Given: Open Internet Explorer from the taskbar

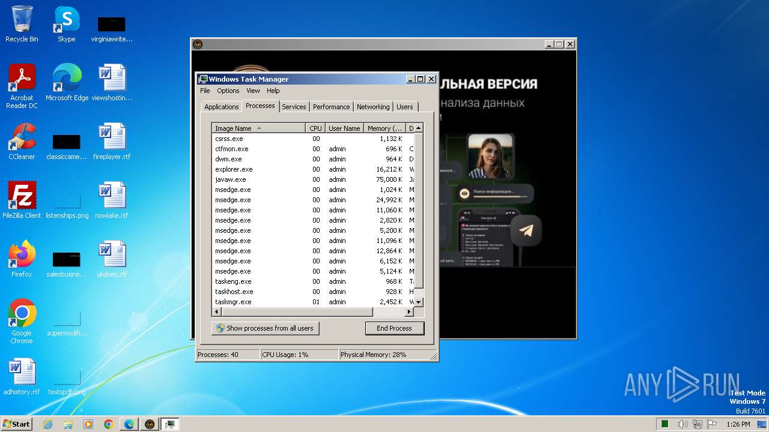Looking at the screenshot, I should pyautogui.click(x=47, y=424).
